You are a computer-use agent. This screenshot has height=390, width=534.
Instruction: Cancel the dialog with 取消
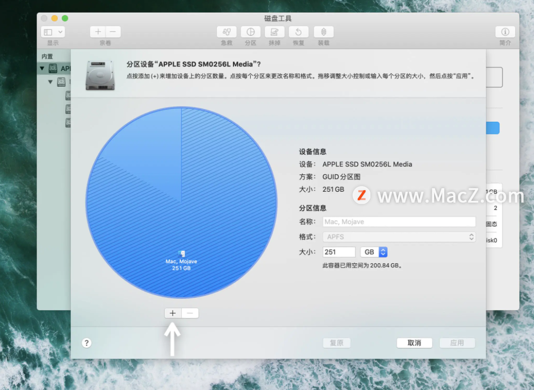click(414, 343)
